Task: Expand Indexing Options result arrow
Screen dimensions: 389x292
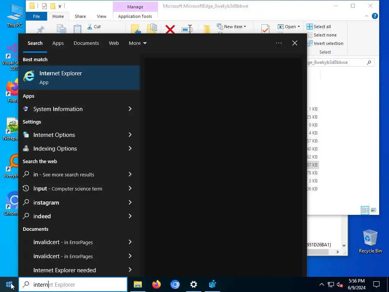Action: click(130, 148)
